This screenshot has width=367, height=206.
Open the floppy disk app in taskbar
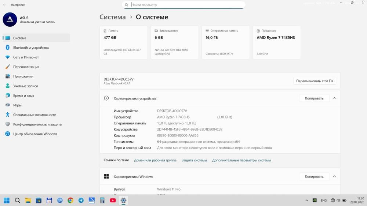tap(49, 201)
